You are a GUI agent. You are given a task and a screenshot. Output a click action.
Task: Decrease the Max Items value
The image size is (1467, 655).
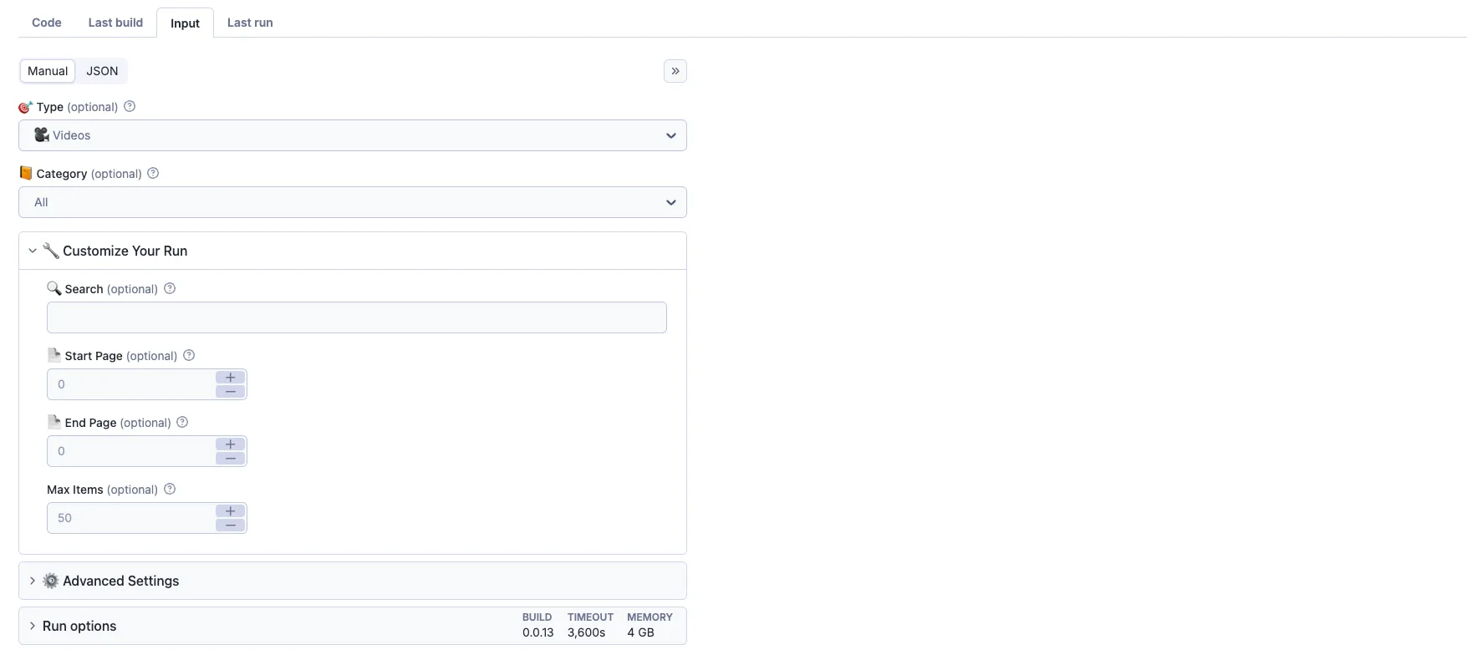(231, 525)
